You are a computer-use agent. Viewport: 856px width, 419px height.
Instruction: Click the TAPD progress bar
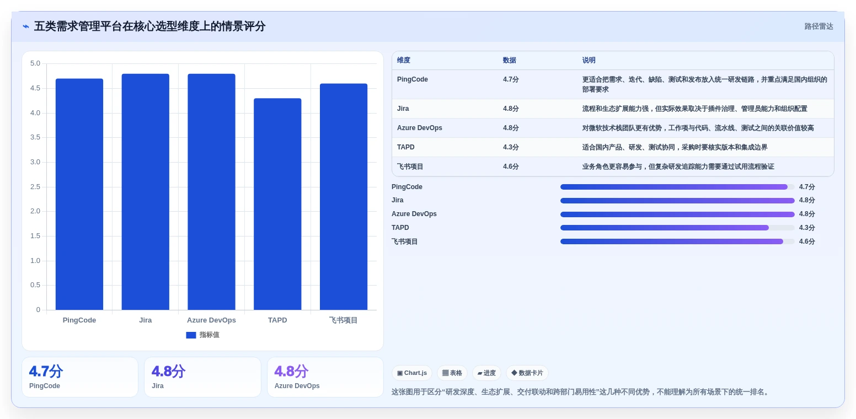[x=677, y=228]
